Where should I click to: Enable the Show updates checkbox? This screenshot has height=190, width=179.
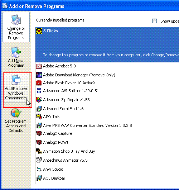[x=154, y=21]
